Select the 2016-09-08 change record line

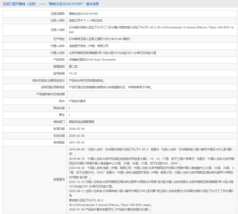tap(151, 152)
